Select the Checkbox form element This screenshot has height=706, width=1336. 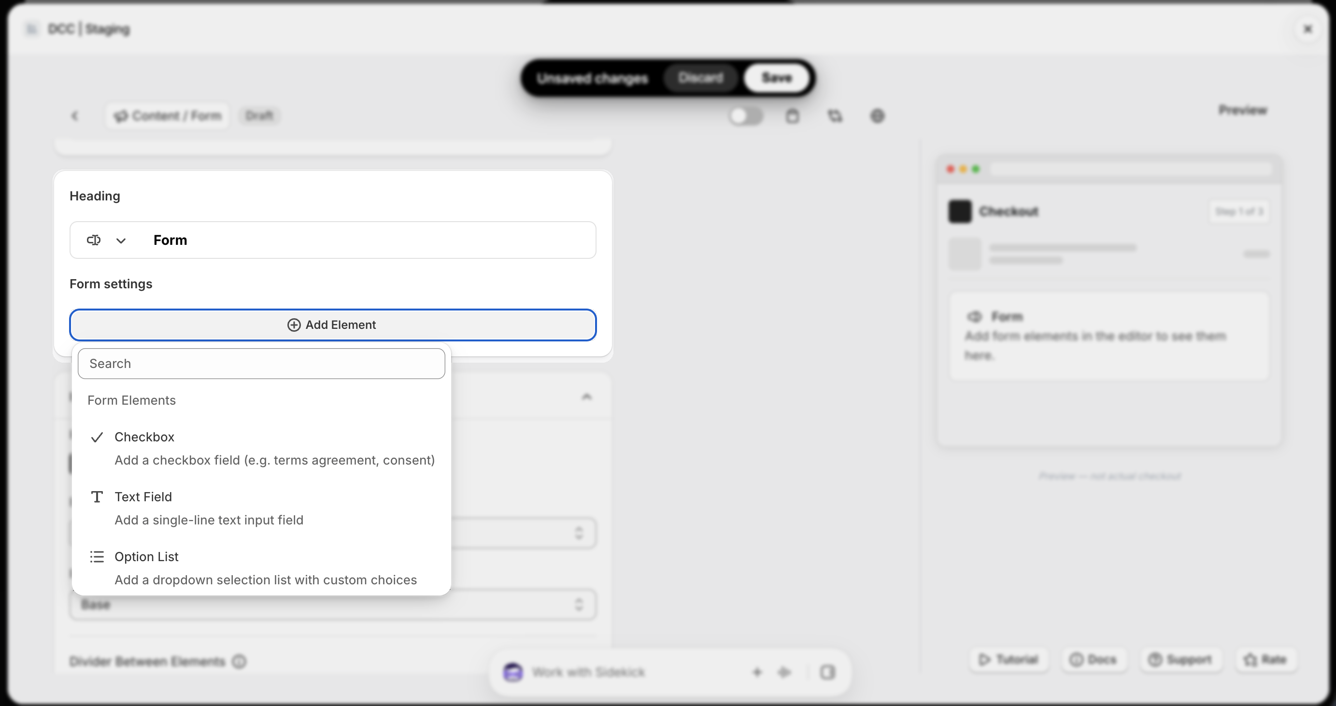261,449
